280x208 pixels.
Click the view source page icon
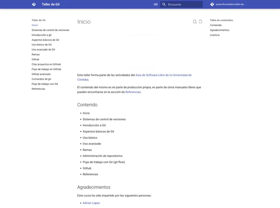195,22
